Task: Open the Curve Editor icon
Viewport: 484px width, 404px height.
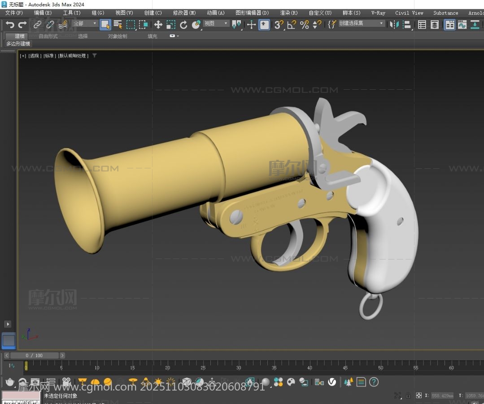Action: pyautogui.click(x=462, y=25)
